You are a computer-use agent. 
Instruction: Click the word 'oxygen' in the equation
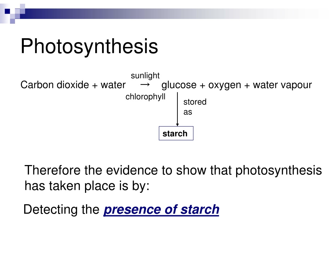point(224,85)
